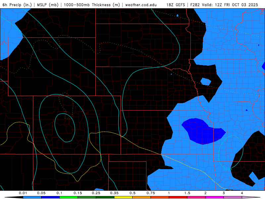Image resolution: width=265 pixels, height=199 pixels.
Task: Click the '0.75' legend value
Action: 151,193
